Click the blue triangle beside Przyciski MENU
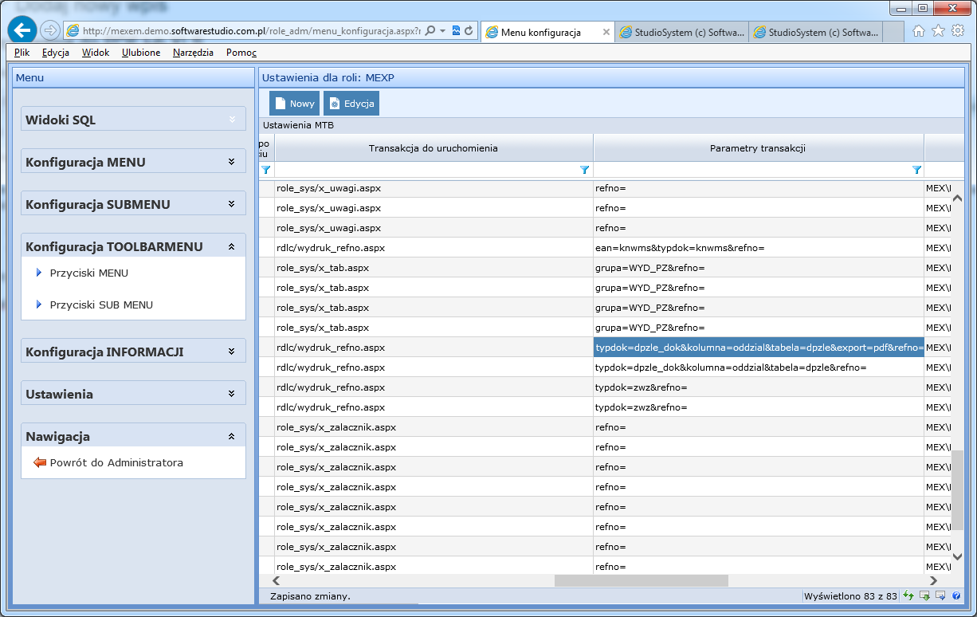977x617 pixels. coord(38,273)
